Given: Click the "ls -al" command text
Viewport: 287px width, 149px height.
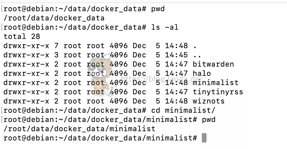Looking at the screenshot, I should [165, 27].
